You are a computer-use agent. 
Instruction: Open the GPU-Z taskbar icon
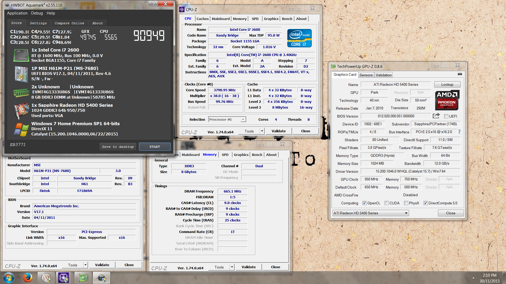coord(83,278)
